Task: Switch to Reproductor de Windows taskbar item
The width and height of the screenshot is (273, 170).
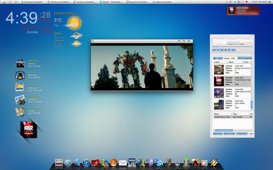Action: pyautogui.click(x=137, y=2)
